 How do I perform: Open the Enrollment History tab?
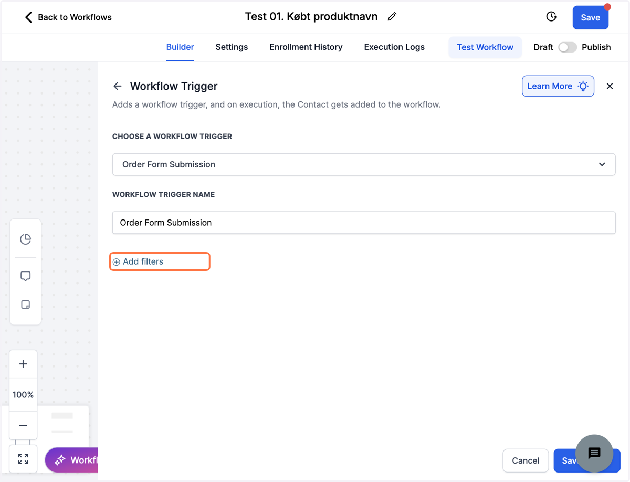pyautogui.click(x=306, y=47)
